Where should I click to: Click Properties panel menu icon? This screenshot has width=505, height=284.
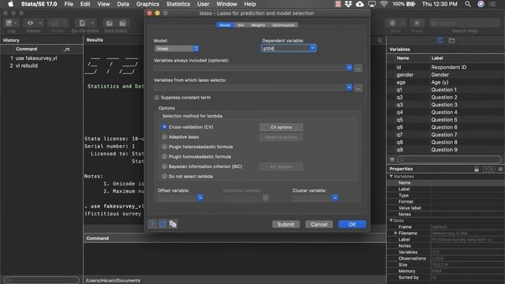[500, 169]
